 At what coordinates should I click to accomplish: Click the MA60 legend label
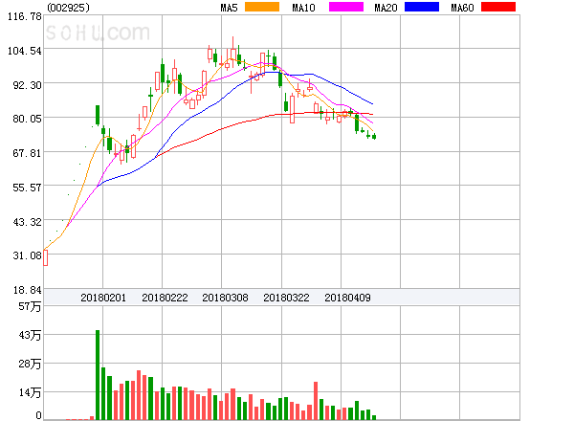pos(462,8)
